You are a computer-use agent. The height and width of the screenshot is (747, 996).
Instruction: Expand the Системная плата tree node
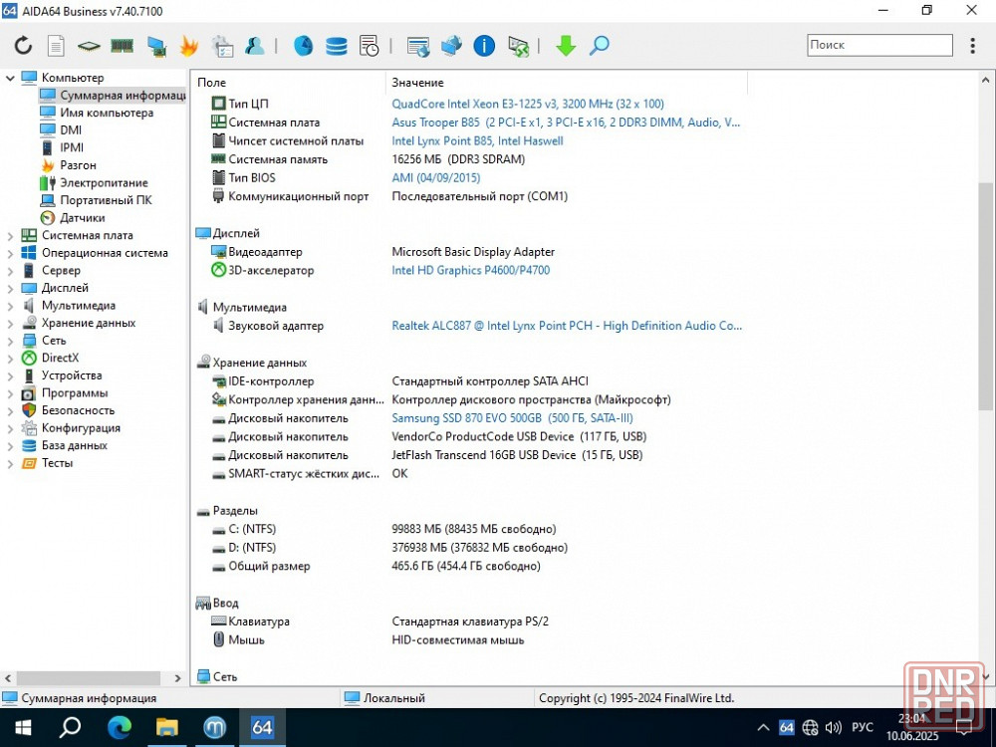click(x=10, y=236)
